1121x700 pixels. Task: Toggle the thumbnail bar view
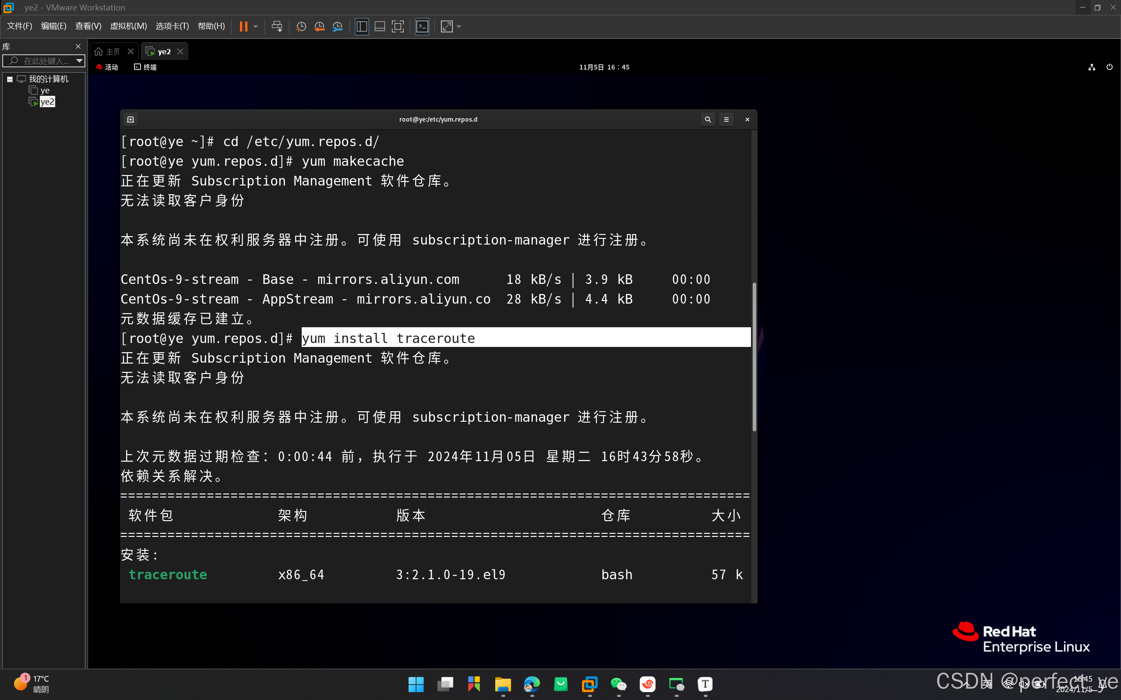pyautogui.click(x=379, y=26)
